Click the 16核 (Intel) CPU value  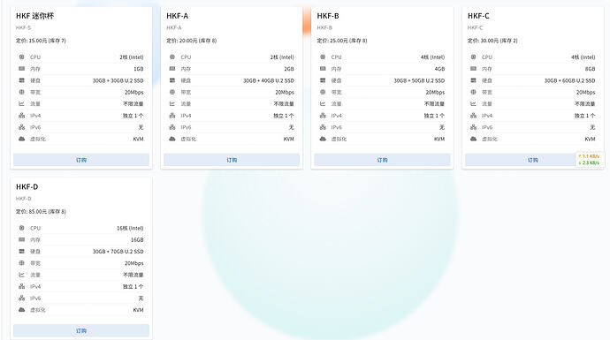(130, 228)
